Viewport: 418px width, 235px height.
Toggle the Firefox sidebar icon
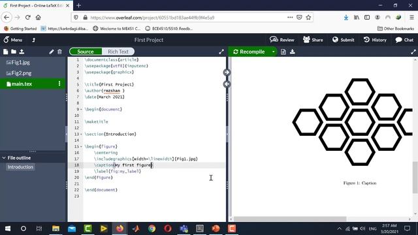tap(367, 18)
